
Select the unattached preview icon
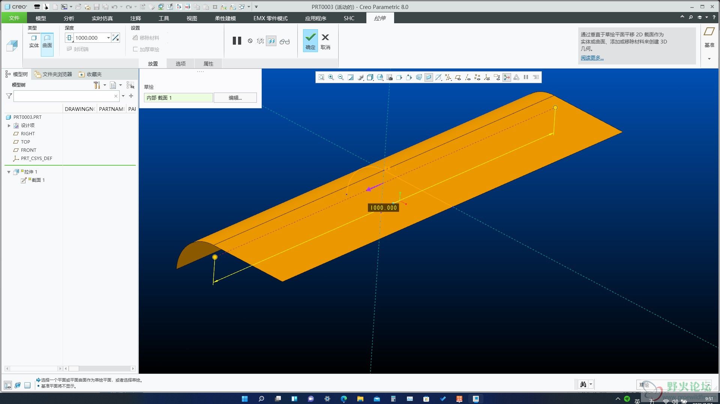tap(260, 41)
